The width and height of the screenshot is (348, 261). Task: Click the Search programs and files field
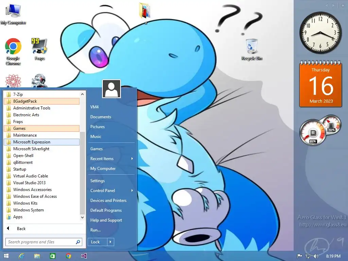click(x=44, y=242)
